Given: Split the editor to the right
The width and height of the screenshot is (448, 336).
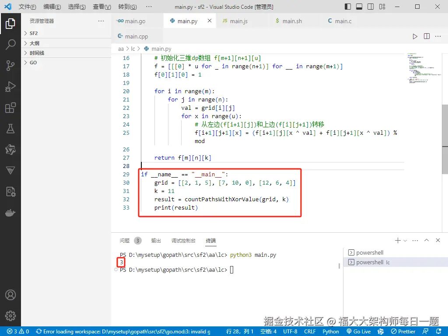Looking at the screenshot, I should pos(427,36).
